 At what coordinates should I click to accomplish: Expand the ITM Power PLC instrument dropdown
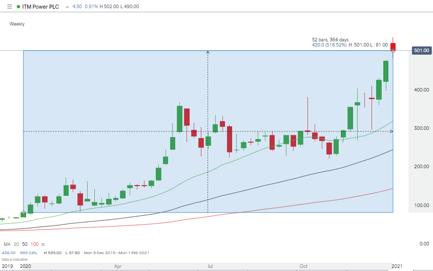pyautogui.click(x=67, y=7)
